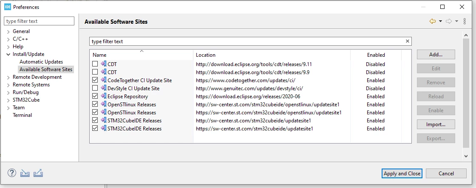
Task: Click the preferences tree filter text field
Action: click(x=39, y=21)
